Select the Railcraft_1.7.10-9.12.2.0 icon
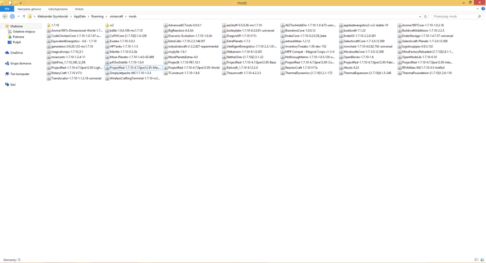The width and height of the screenshot is (486, 263). [x=224, y=67]
